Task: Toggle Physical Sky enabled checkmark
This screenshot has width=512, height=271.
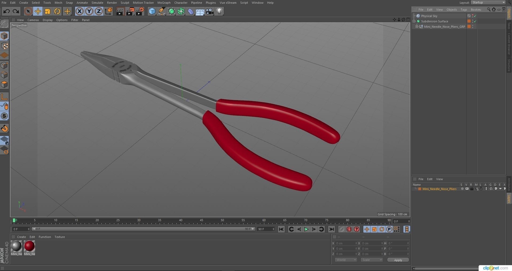Action: point(475,16)
